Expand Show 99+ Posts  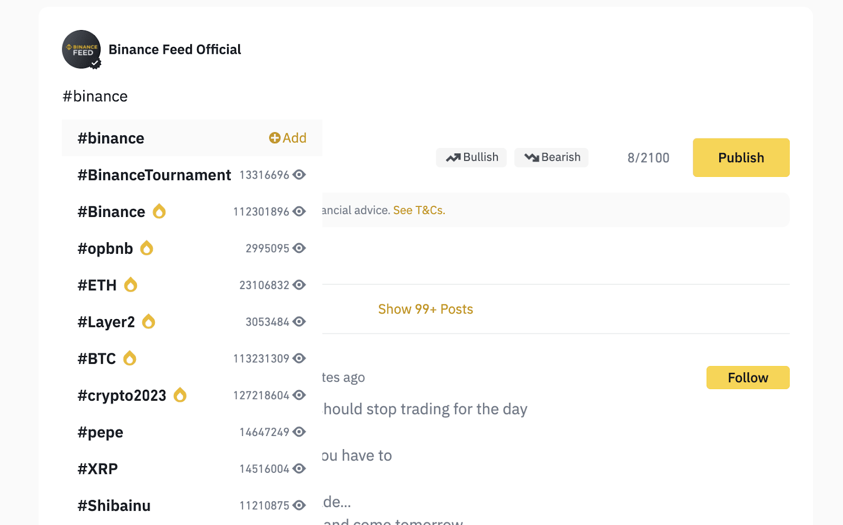click(426, 309)
